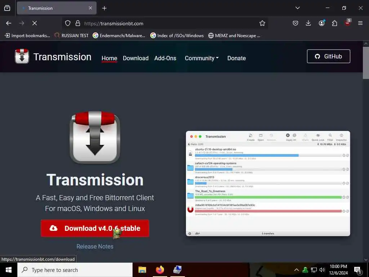Image resolution: width=369 pixels, height=277 pixels.
Task: Open the Endermanch/Malware bookmark
Action: 119,36
